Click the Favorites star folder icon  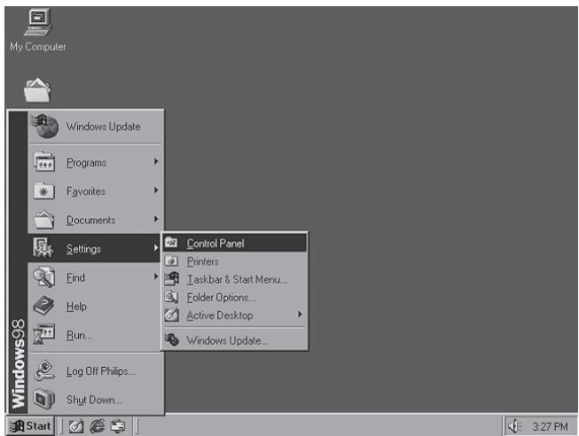pos(44,191)
